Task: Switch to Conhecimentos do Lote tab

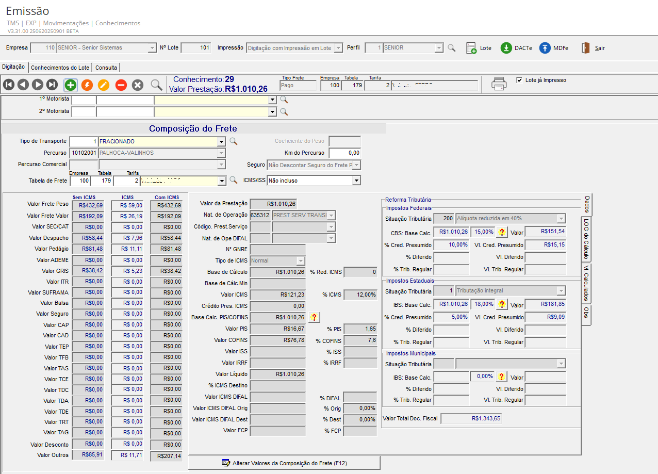Action: (60, 68)
